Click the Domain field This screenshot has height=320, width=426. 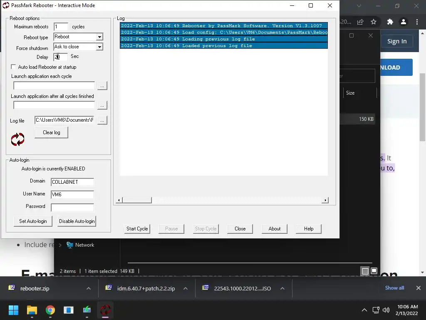(x=72, y=182)
